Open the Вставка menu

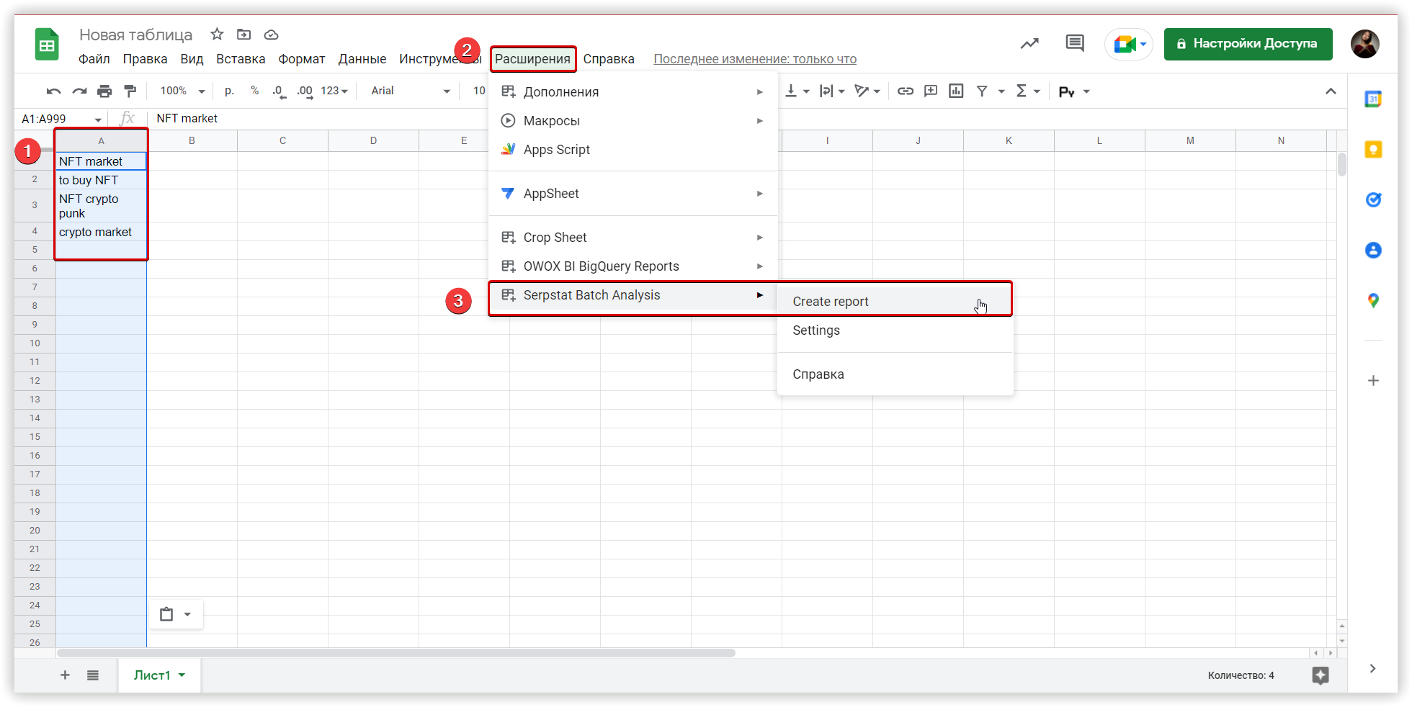click(241, 59)
